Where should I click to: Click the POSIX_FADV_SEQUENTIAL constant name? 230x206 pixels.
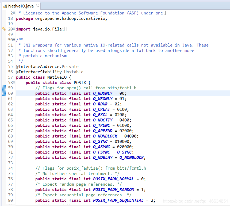[118, 200]
